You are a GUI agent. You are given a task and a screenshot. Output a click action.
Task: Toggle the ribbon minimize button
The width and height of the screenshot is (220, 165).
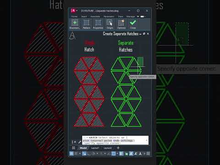pos(142,16)
